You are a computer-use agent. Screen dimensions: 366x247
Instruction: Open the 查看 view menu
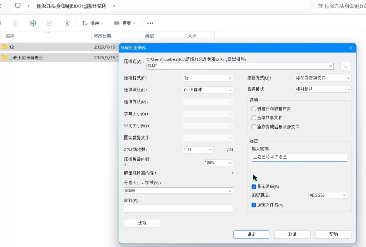124,23
